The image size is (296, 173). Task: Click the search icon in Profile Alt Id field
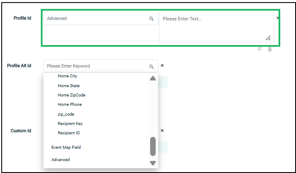[151, 66]
